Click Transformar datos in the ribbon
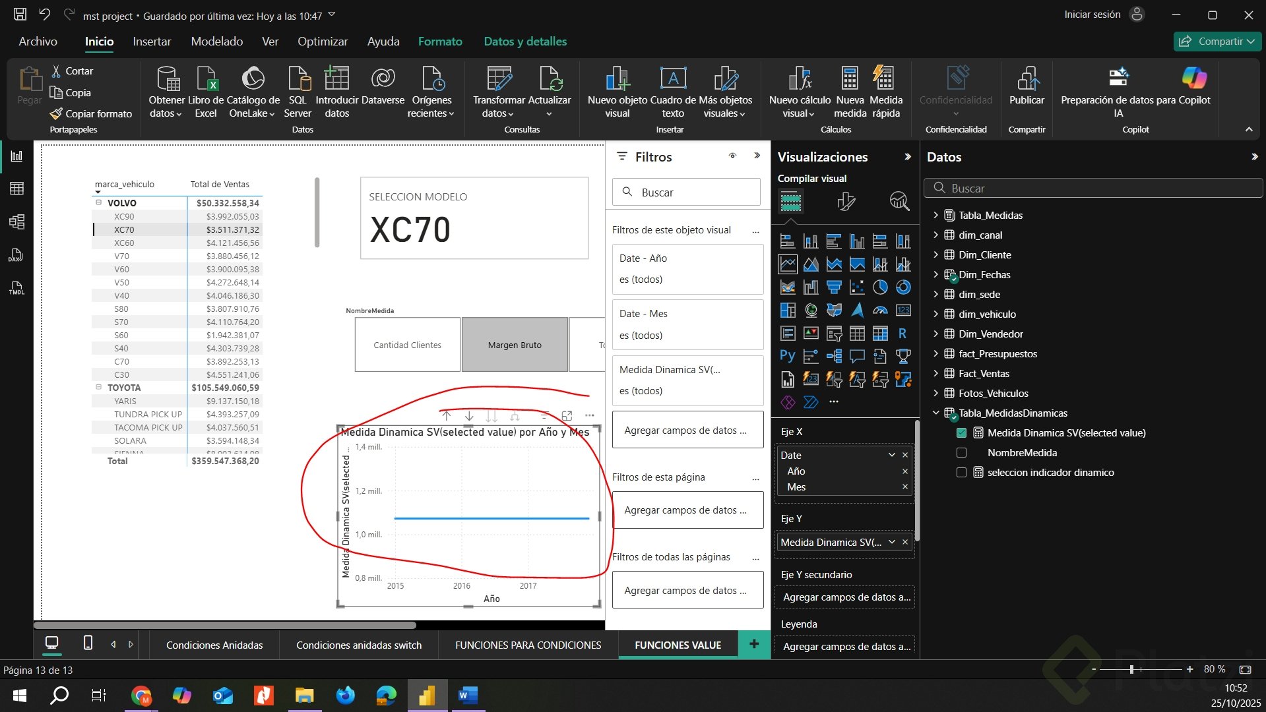This screenshot has height=712, width=1266. tap(499, 92)
